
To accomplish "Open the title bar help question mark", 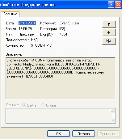I will [x=111, y=5].
